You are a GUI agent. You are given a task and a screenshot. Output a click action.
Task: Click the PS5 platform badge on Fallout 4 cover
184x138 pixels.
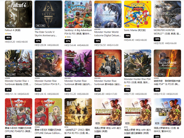coord(8,25)
